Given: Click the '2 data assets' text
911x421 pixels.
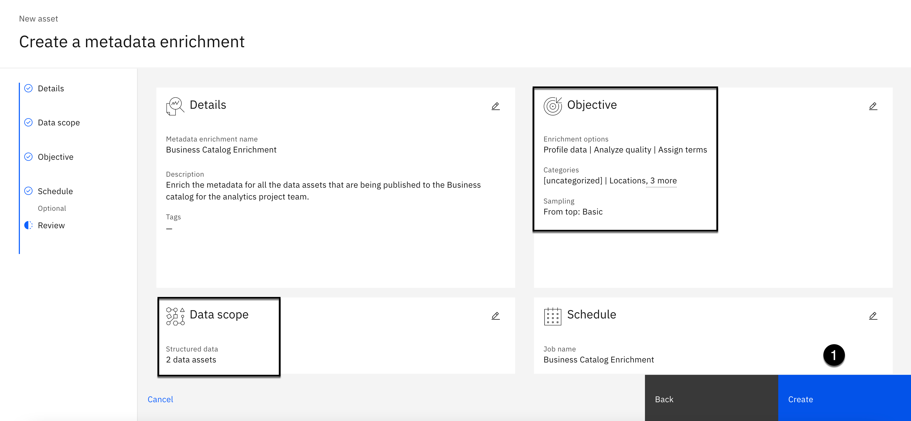Looking at the screenshot, I should pyautogui.click(x=191, y=360).
